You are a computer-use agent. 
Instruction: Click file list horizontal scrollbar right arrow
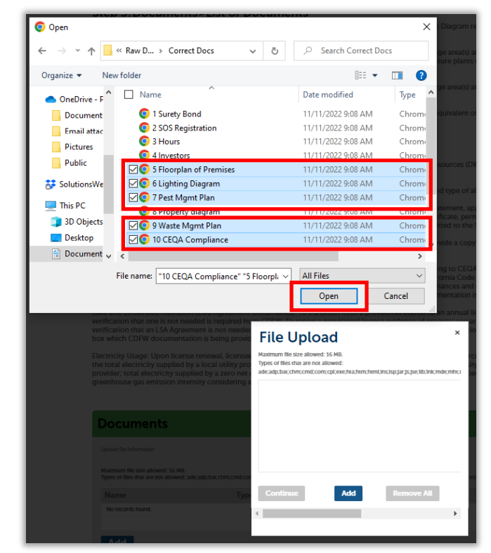click(x=419, y=256)
